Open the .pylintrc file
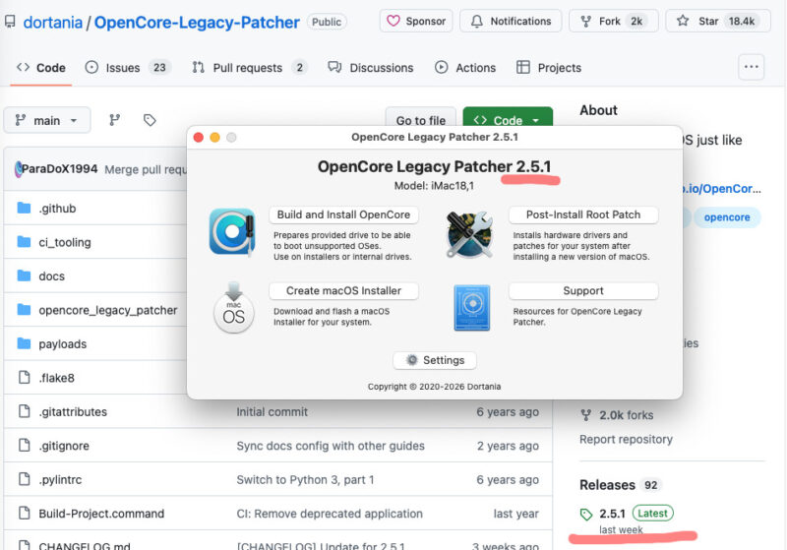787x550 pixels. point(60,480)
